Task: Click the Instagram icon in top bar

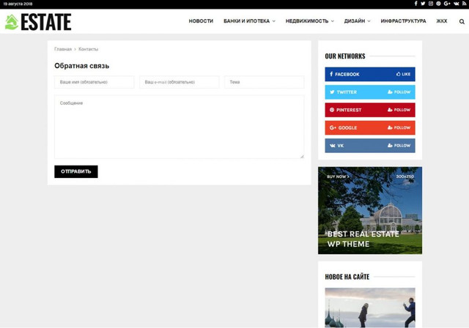Action: (430, 4)
